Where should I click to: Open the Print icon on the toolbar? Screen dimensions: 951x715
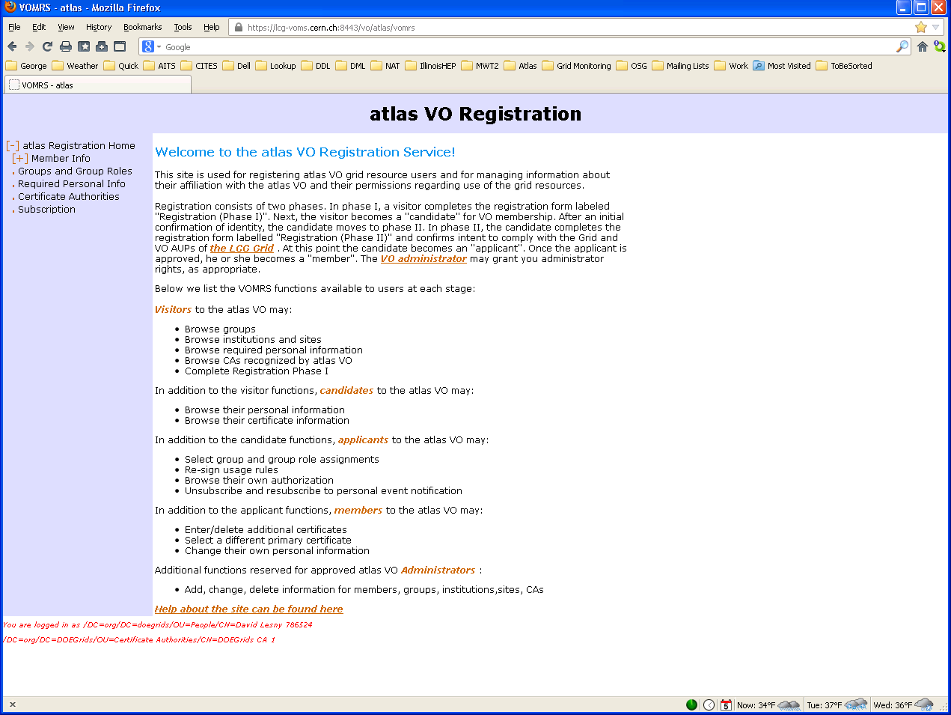coord(66,46)
